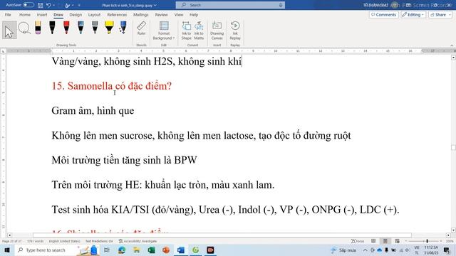
Task: Click the microphone icon in Search
Action: coord(281,5)
